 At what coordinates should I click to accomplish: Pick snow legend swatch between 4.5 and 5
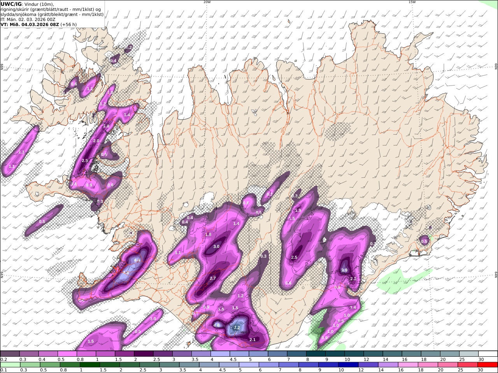[239, 354]
